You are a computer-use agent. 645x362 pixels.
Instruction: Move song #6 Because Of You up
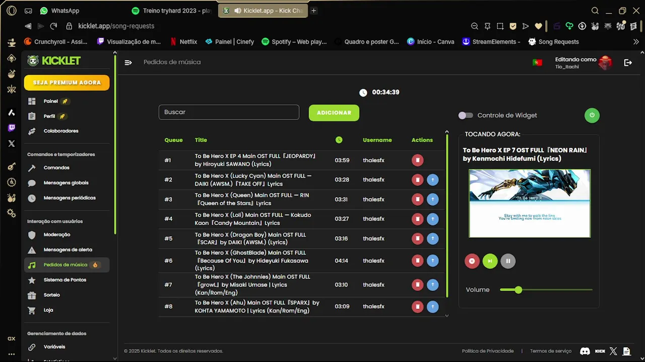pos(432,261)
